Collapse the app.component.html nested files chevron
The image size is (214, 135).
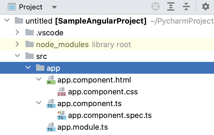(x=39, y=80)
